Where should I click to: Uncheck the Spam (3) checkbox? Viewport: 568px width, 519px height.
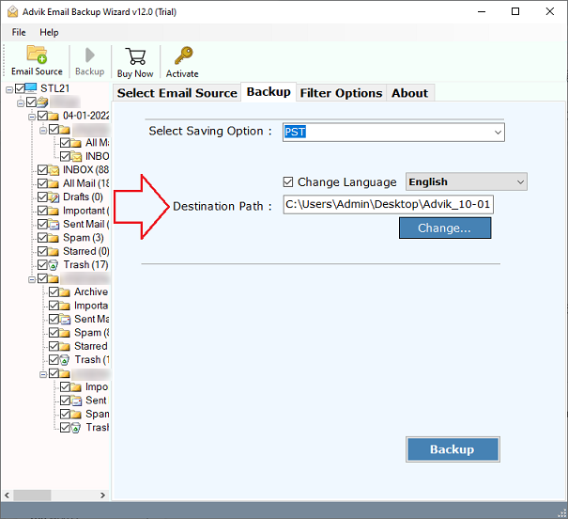(x=42, y=238)
